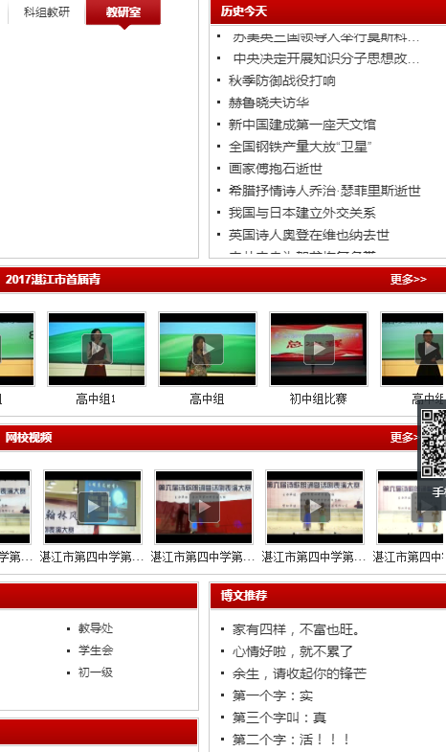Open 更多>> in the 2017湛江市首届青 section

(x=408, y=279)
